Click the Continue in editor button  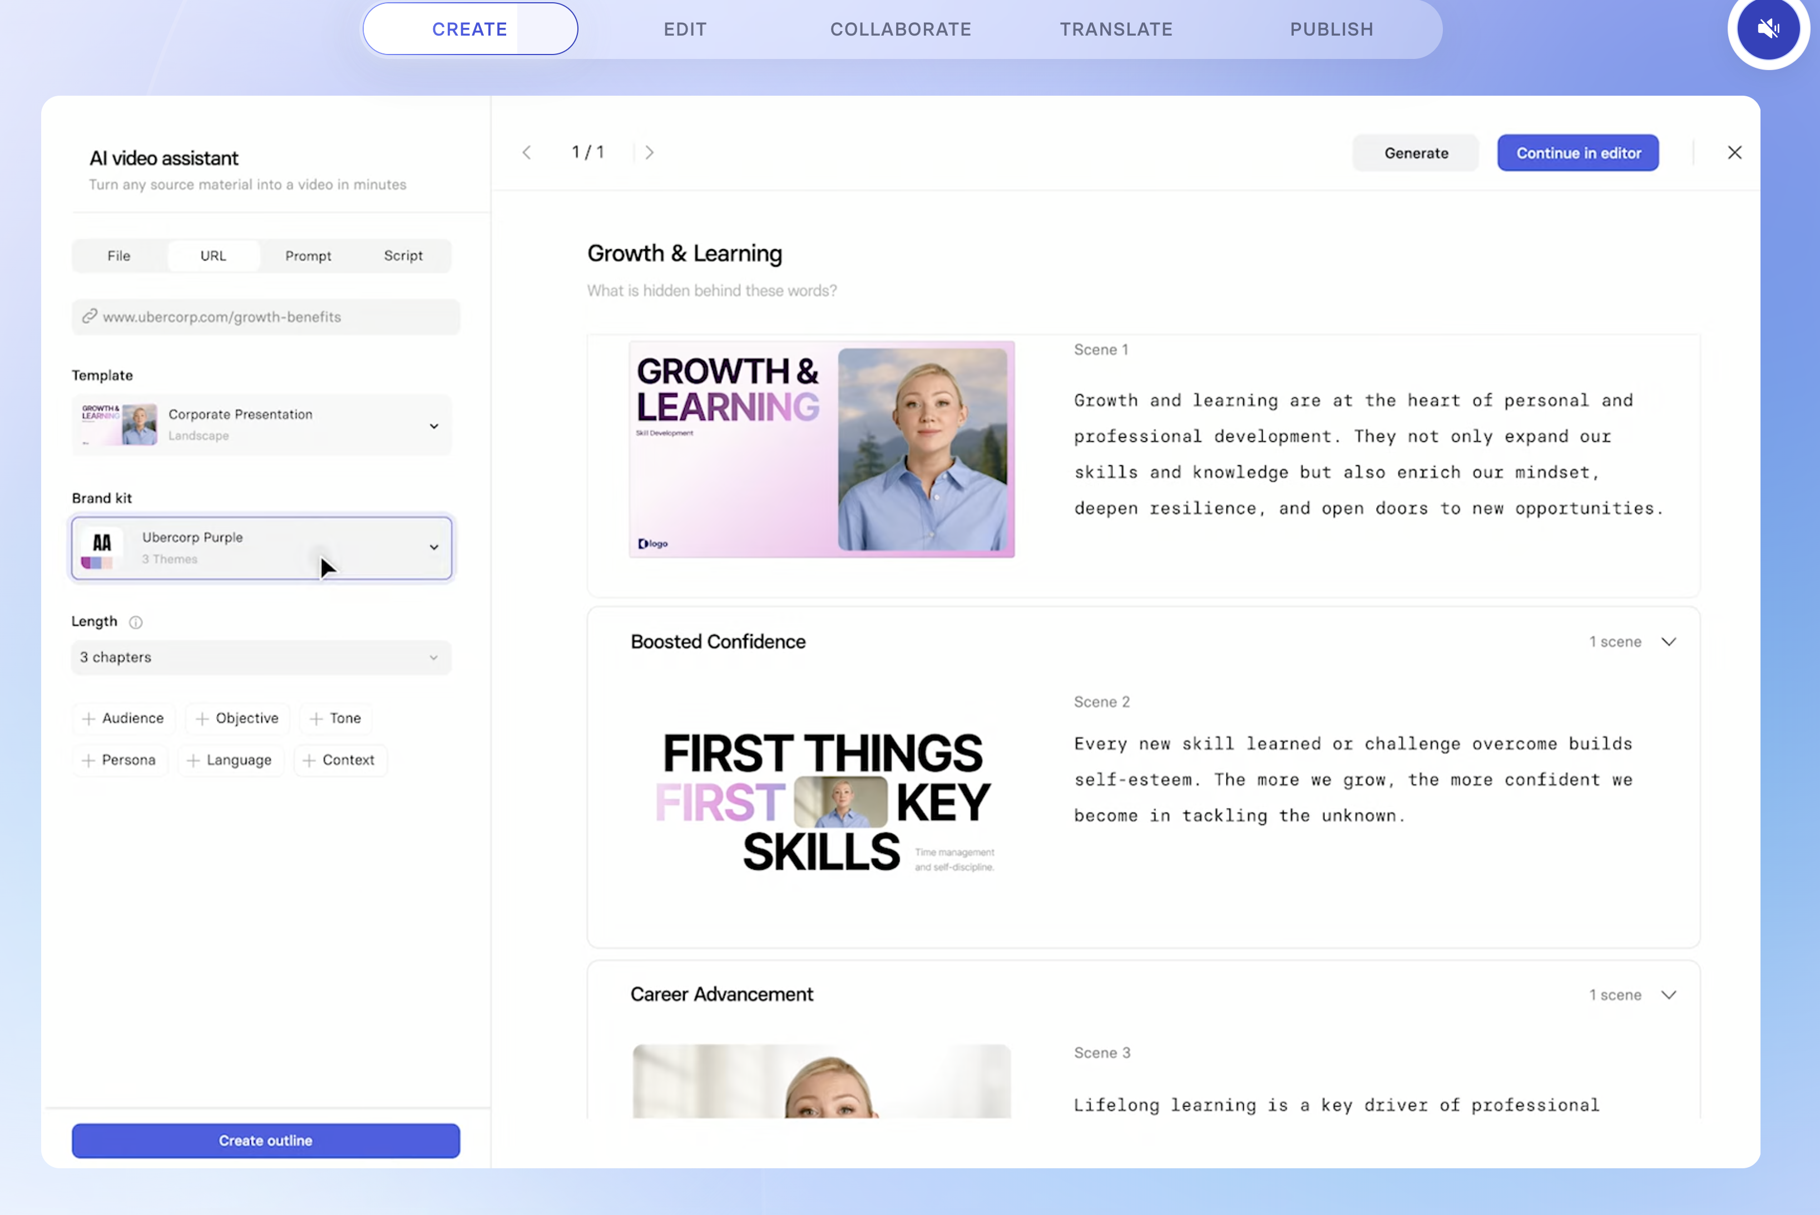[1577, 152]
